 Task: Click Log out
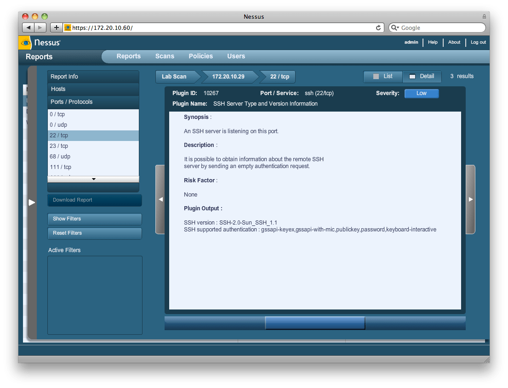click(x=478, y=42)
